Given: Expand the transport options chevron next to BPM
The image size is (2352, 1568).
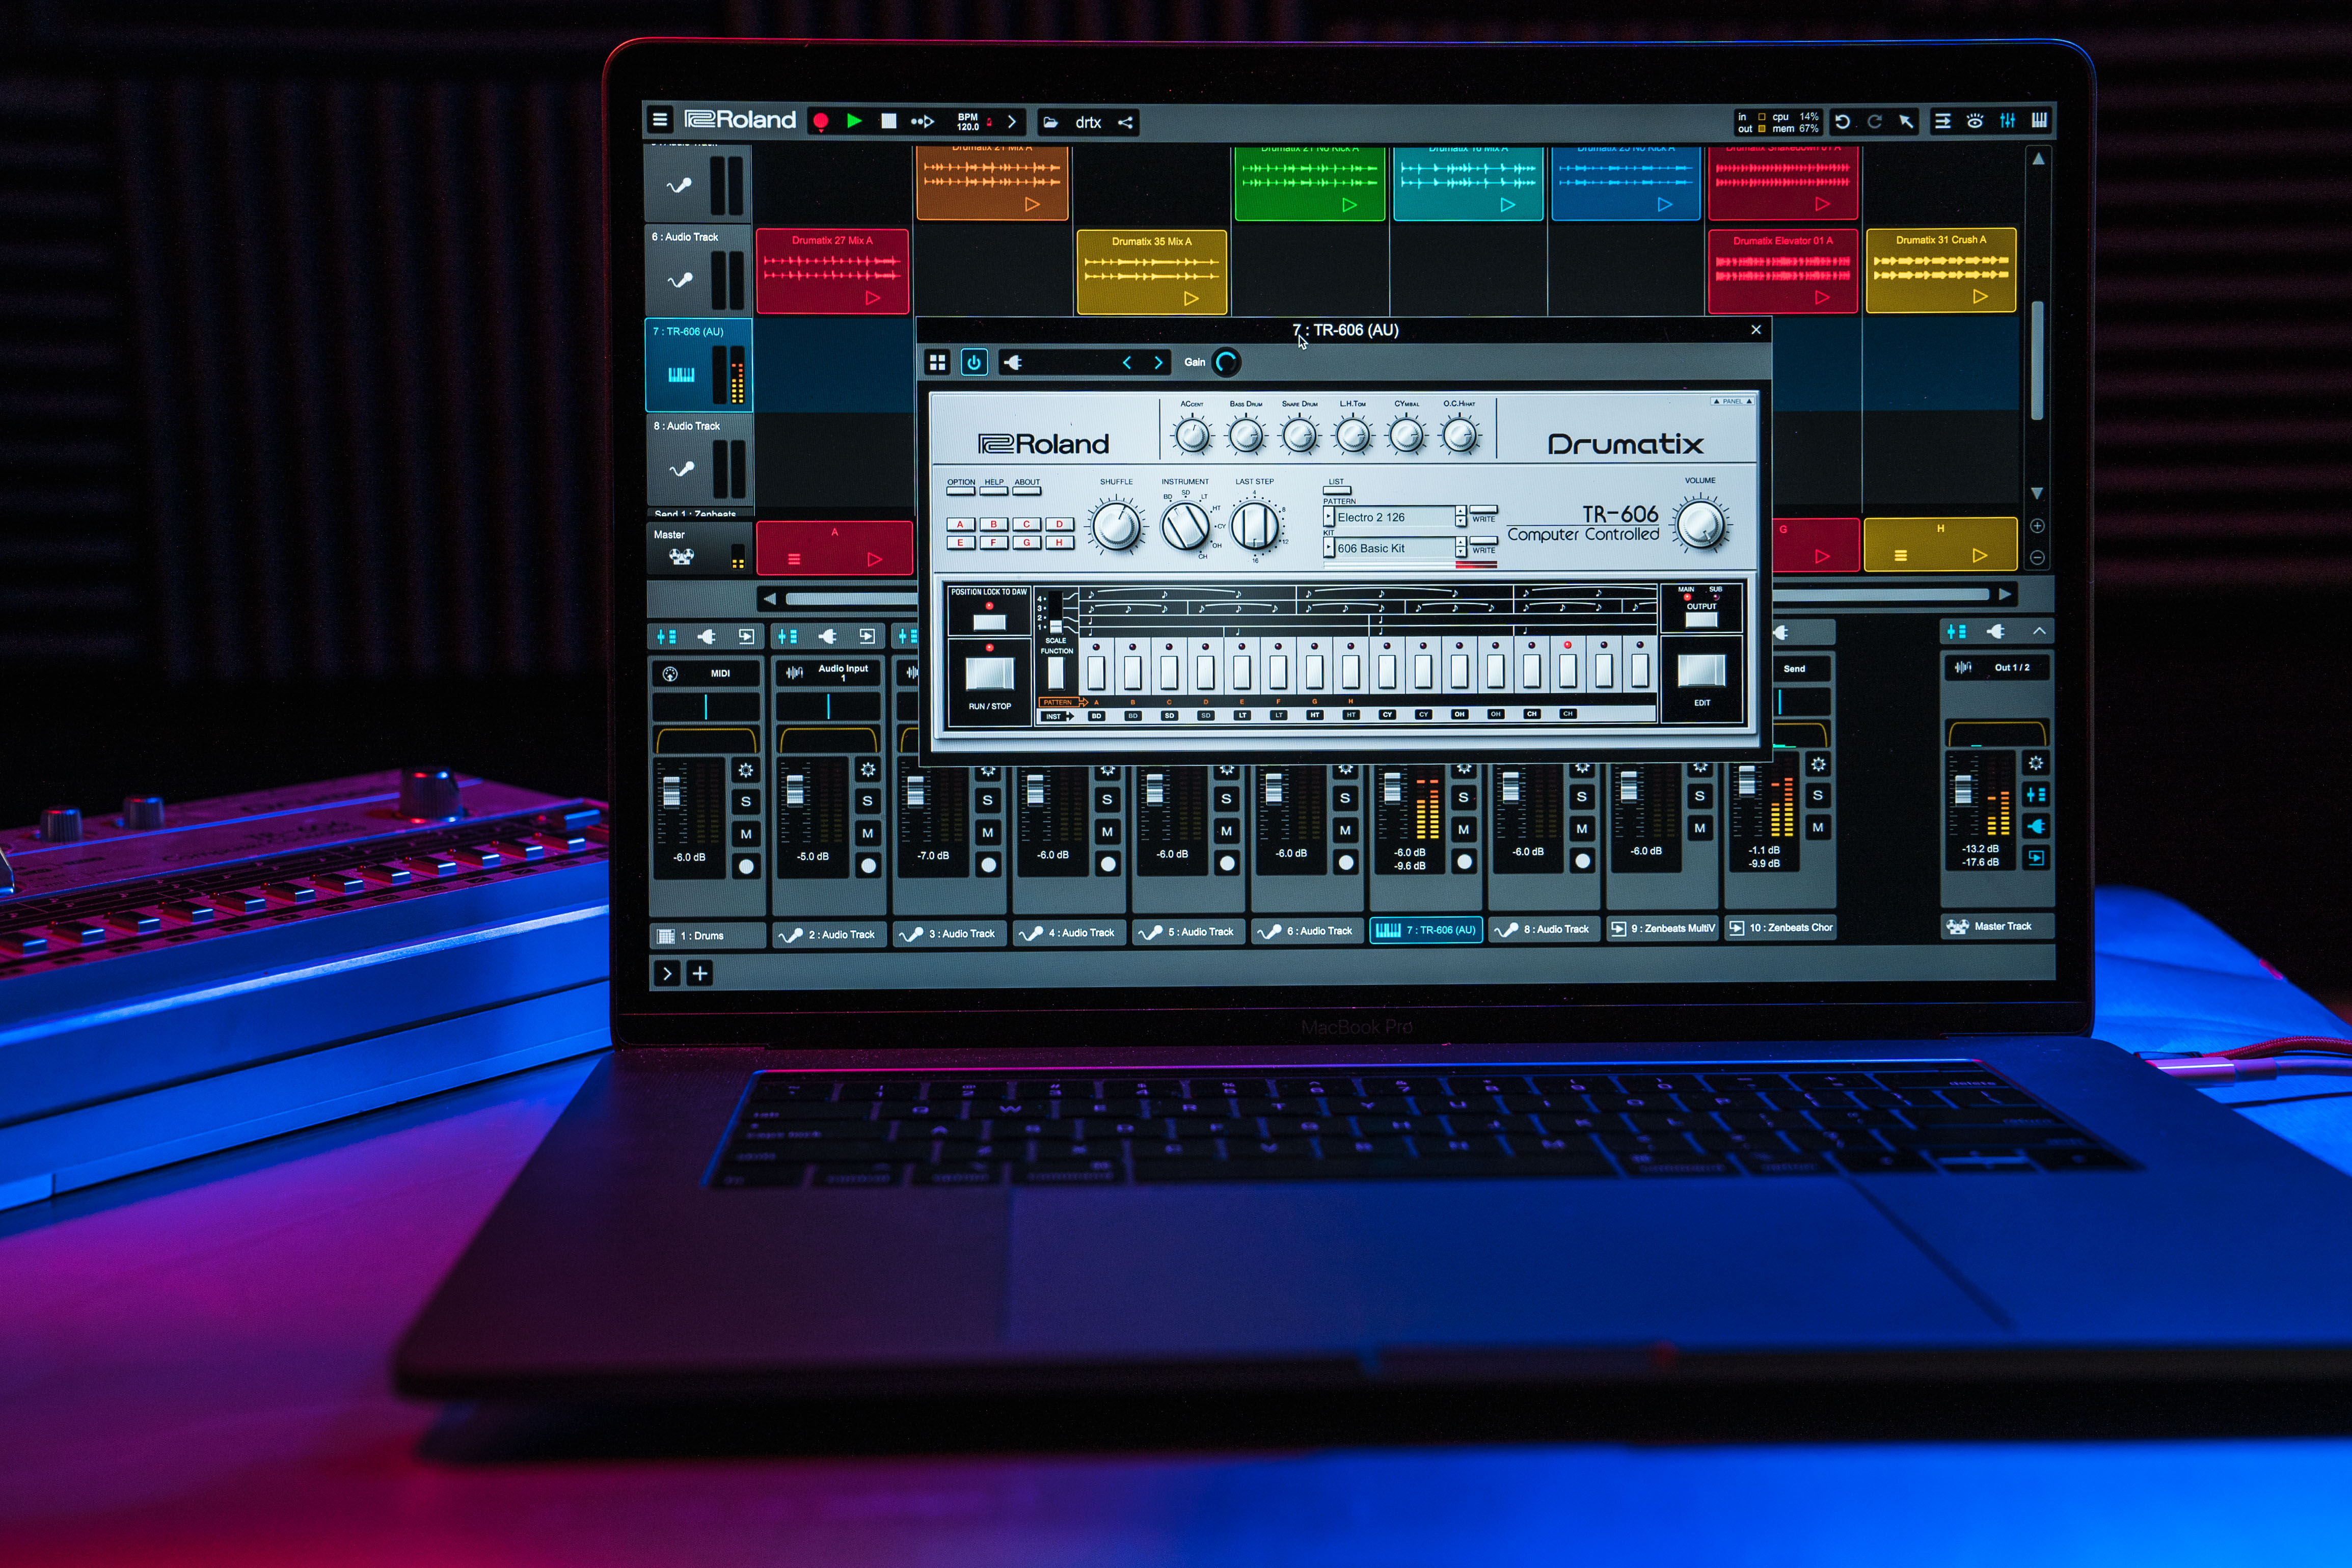Looking at the screenshot, I should coord(1012,122).
